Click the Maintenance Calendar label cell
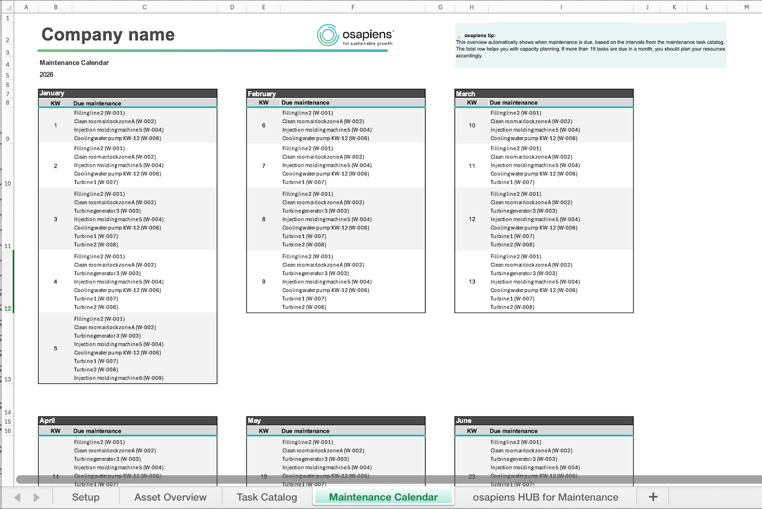Image resolution: width=762 pixels, height=509 pixels. pos(74,63)
